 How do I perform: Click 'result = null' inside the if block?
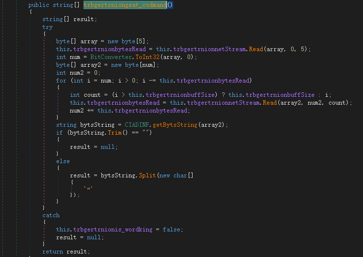tap(93, 147)
